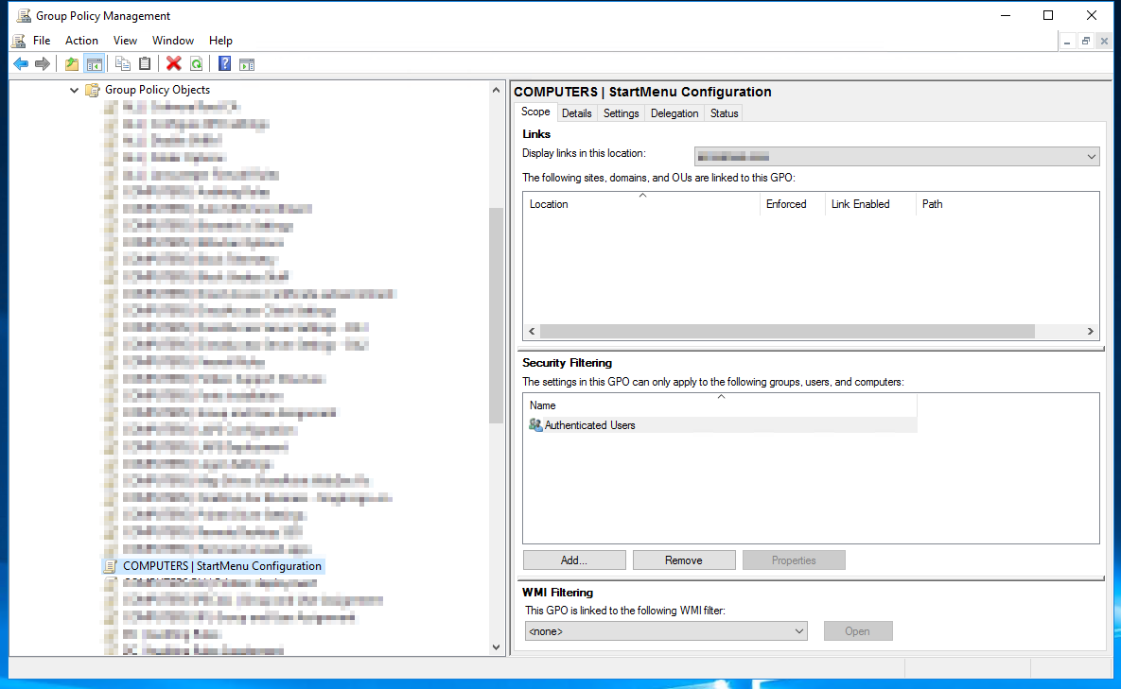Click the Remove button
1121x689 pixels.
(x=684, y=560)
